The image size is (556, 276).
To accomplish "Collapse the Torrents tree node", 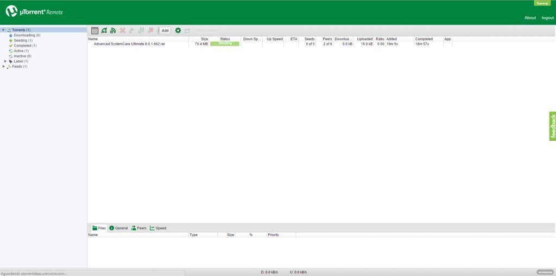I will [x=3, y=30].
